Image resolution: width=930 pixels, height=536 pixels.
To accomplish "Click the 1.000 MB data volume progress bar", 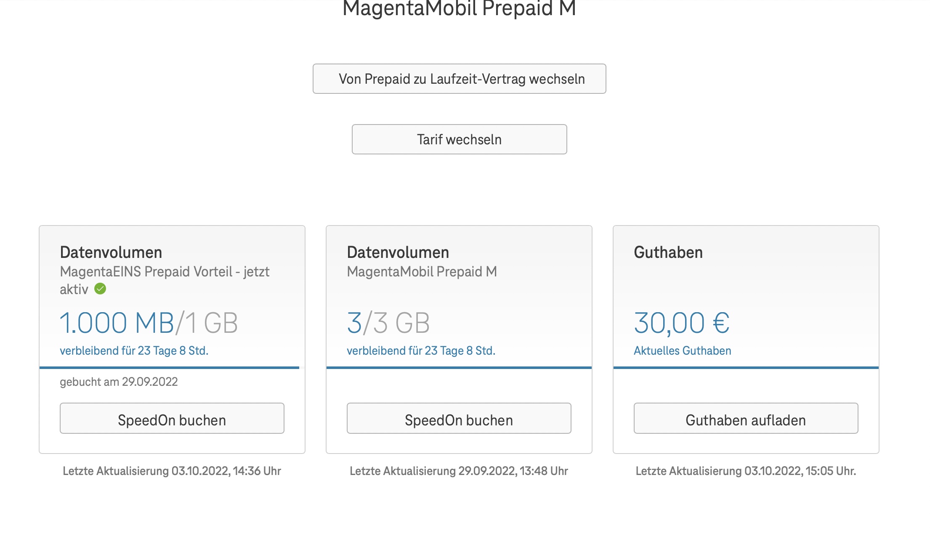I will (x=169, y=368).
